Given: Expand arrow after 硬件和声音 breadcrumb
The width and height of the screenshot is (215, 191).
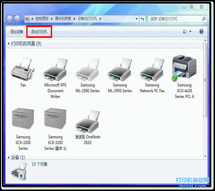Looking at the screenshot, I should 75,19.
